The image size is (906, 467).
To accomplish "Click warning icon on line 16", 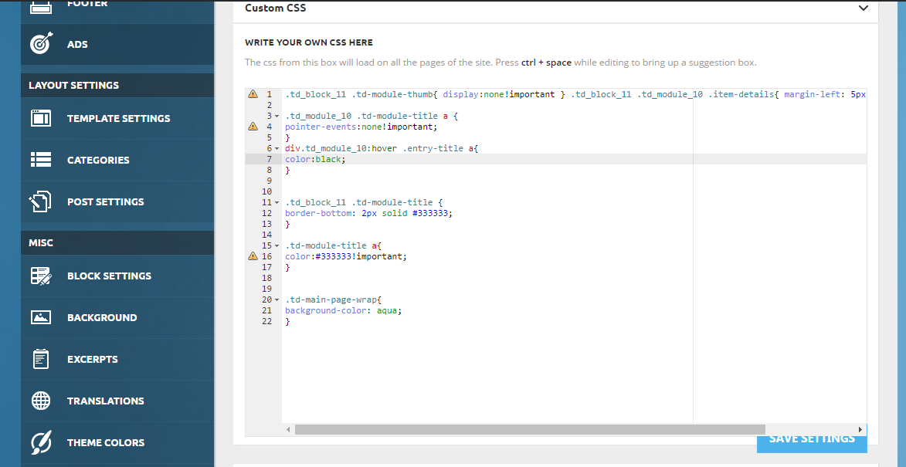I will click(253, 256).
